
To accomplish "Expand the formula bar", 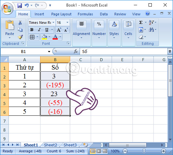I will click(x=170, y=51).
